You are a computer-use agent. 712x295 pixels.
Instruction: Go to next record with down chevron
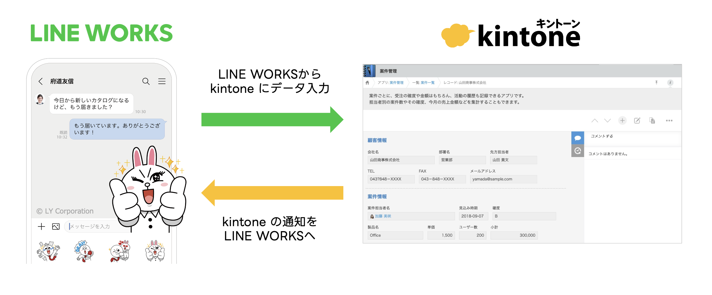point(607,120)
